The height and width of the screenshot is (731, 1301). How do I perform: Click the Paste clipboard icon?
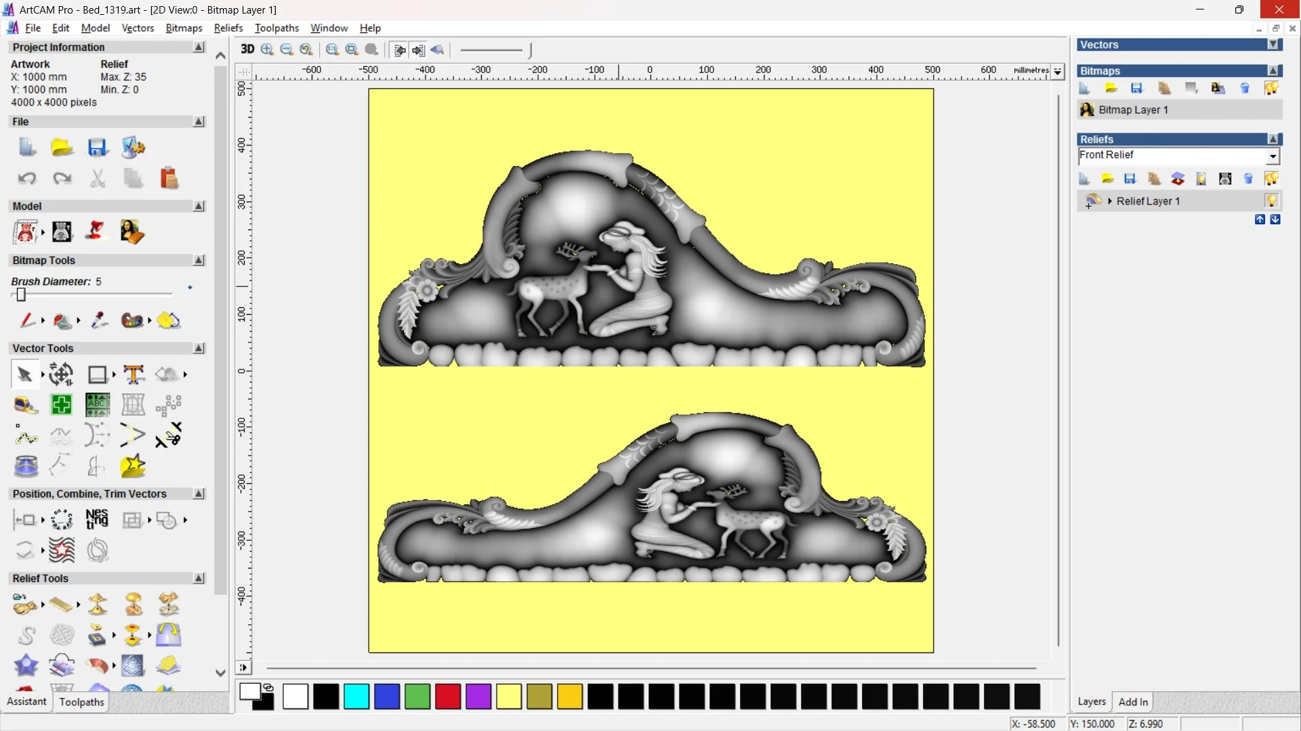coord(169,178)
